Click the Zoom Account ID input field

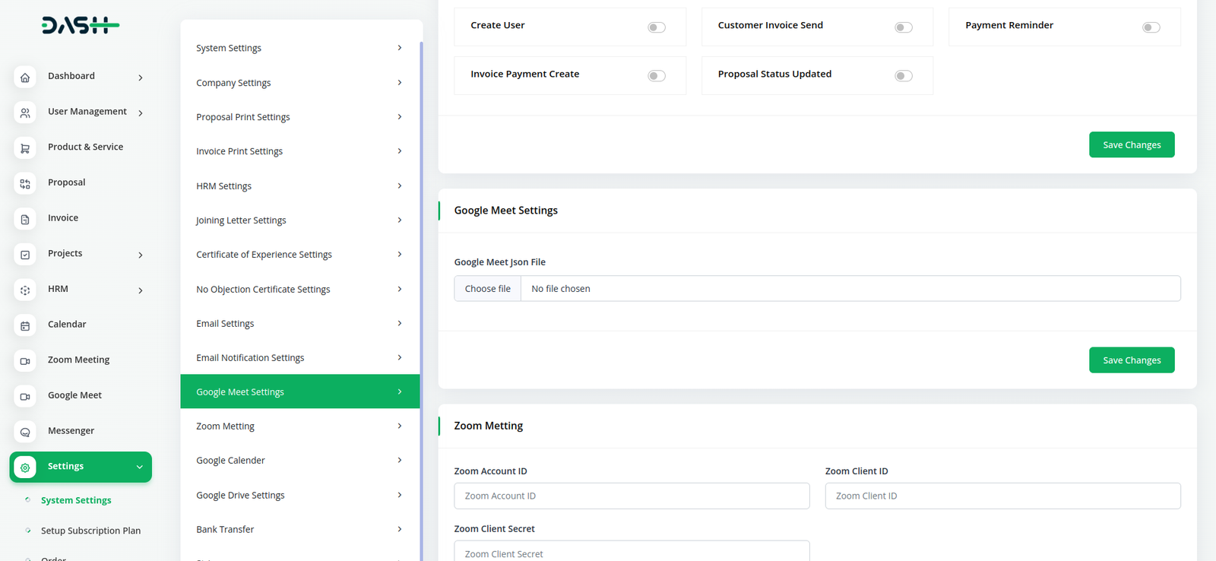[x=632, y=496]
